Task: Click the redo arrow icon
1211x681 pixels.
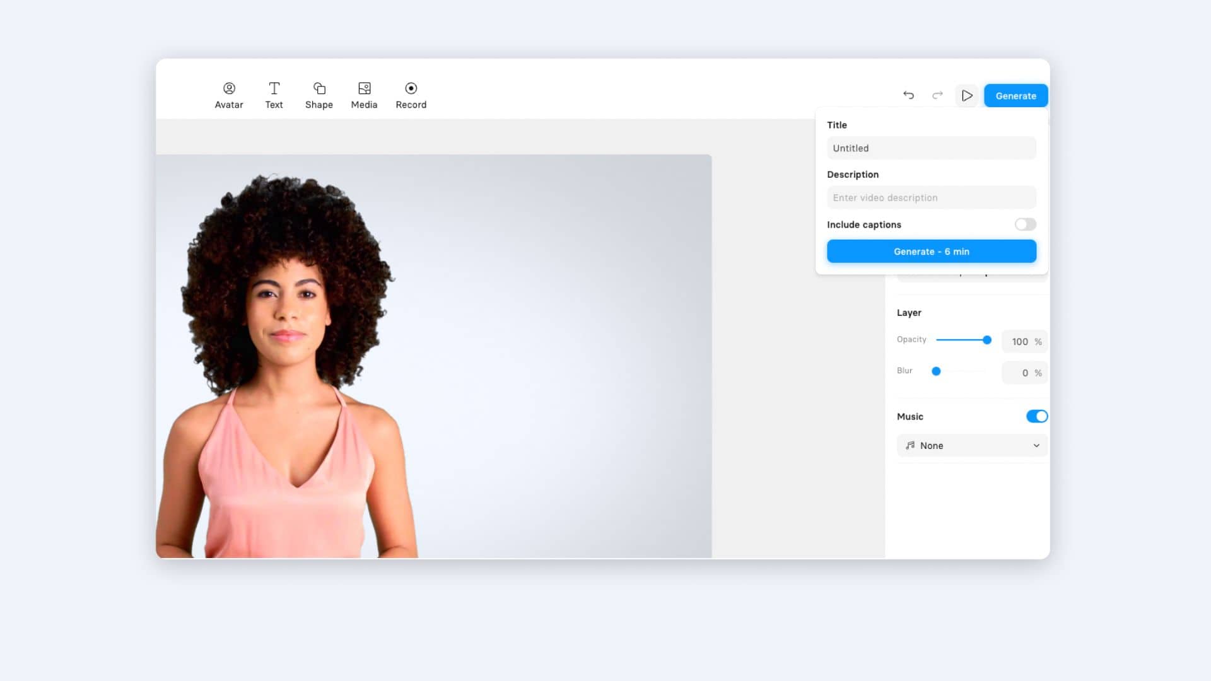Action: tap(937, 96)
